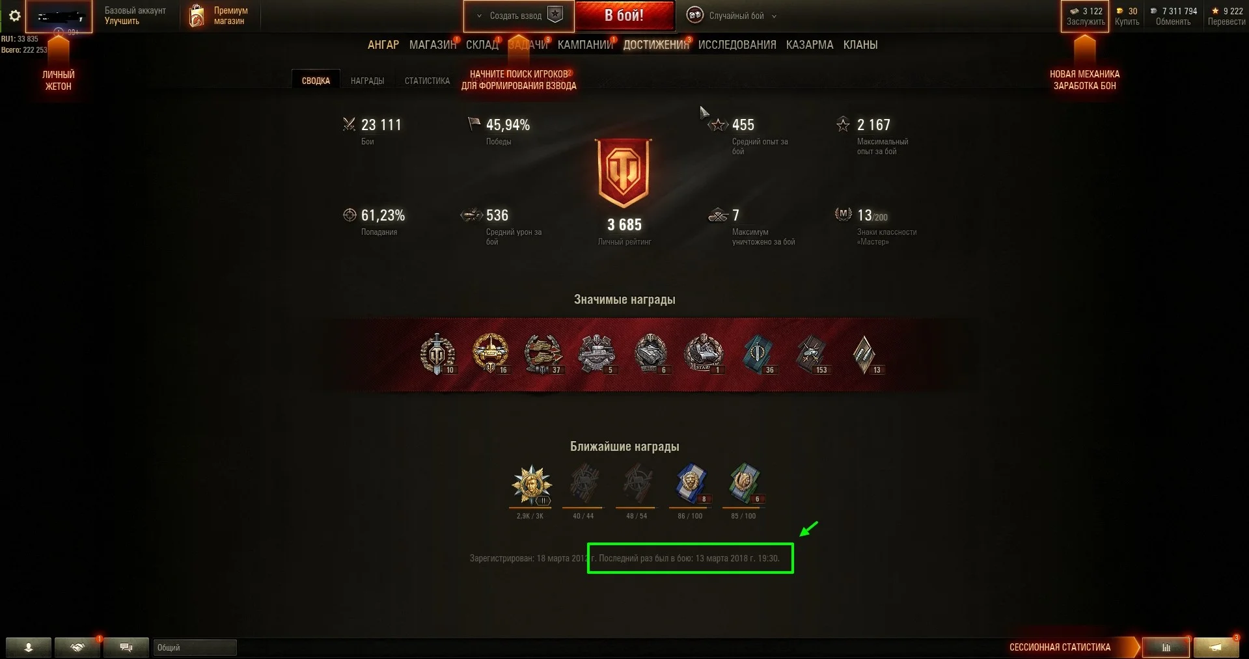Image resolution: width=1249 pixels, height=659 pixels.
Task: Open the chat channels icon
Action: click(126, 647)
